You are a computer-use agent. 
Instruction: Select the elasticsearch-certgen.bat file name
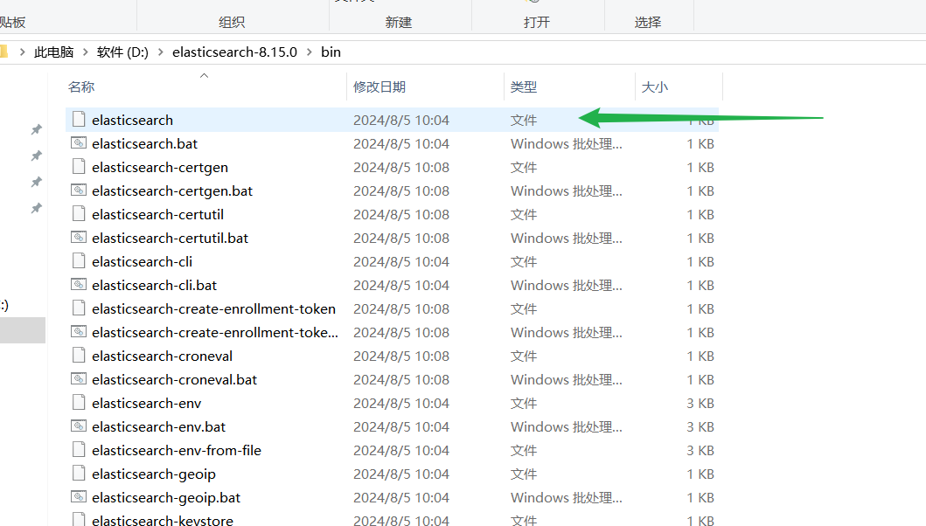(172, 190)
